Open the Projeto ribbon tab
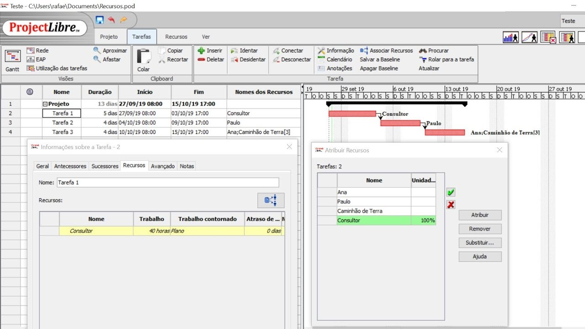 (109, 37)
